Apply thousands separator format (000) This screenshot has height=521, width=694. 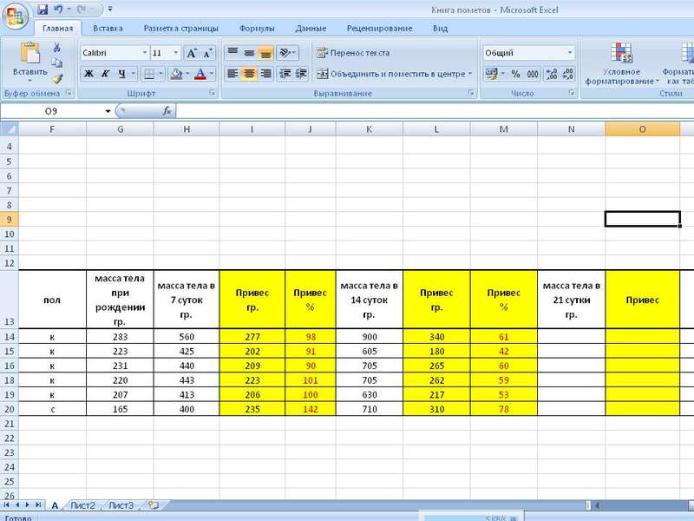[533, 74]
